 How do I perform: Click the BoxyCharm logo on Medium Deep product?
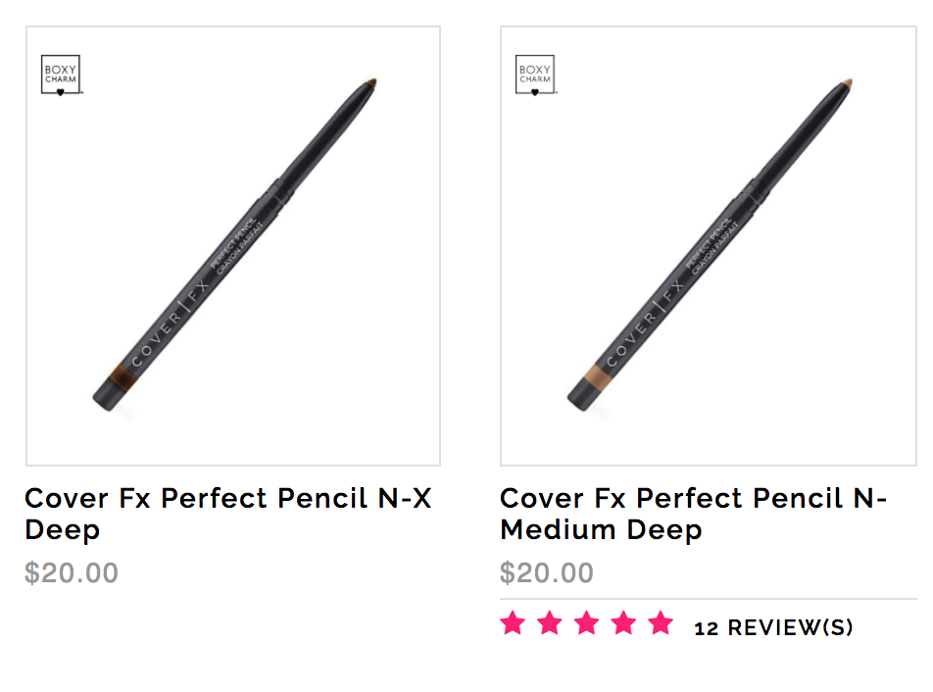coord(535,74)
